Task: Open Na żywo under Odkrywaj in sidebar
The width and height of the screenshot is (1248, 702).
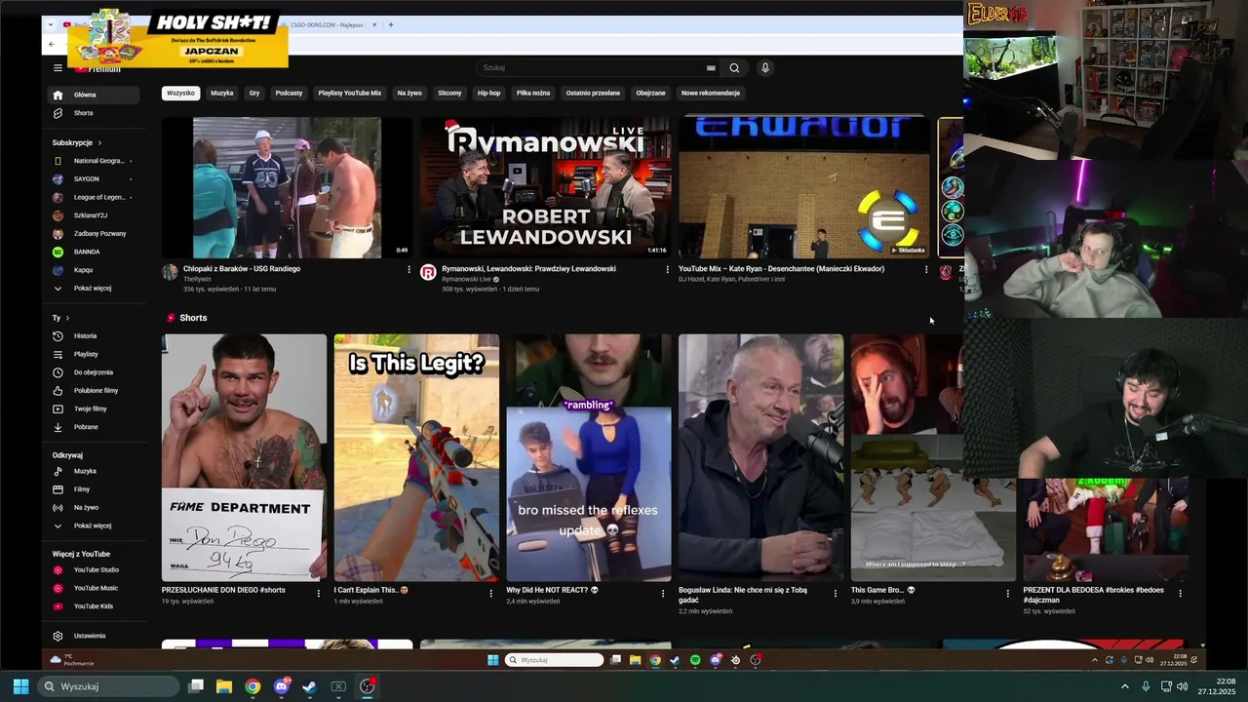Action: [95, 508]
